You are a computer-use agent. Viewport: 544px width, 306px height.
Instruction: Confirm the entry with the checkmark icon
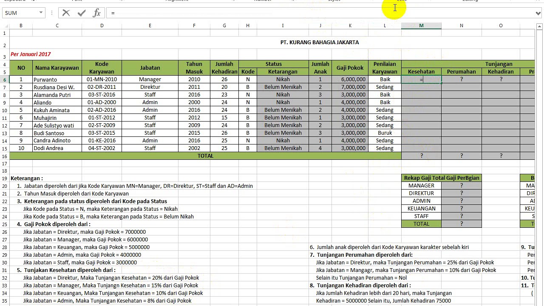(x=82, y=13)
